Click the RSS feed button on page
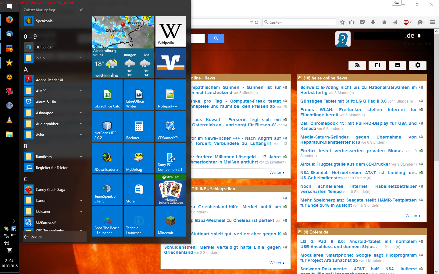 click(357, 65)
